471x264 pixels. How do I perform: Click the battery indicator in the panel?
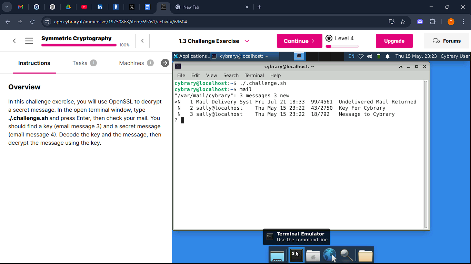379,56
